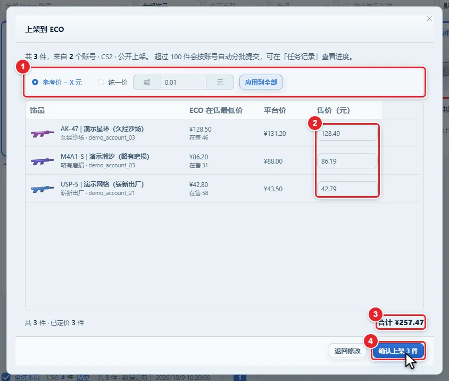Click the 售价（元） column header
Viewport: 449px width, 381px height.
tap(334, 110)
